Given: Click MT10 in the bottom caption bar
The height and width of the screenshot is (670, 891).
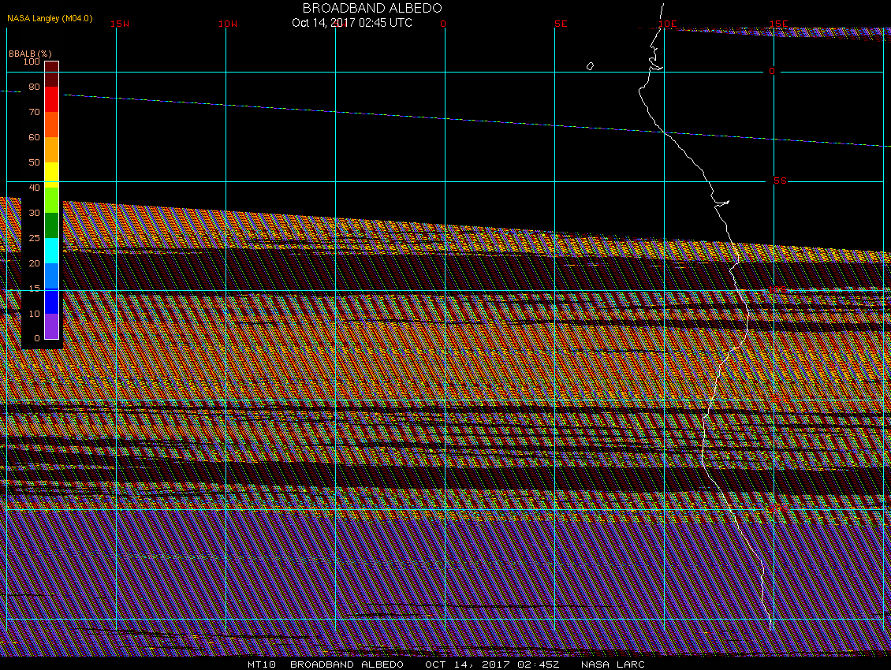Looking at the screenshot, I should [x=262, y=664].
